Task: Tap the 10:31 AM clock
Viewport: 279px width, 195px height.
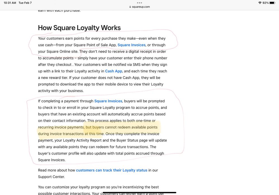Action: pos(10,3)
